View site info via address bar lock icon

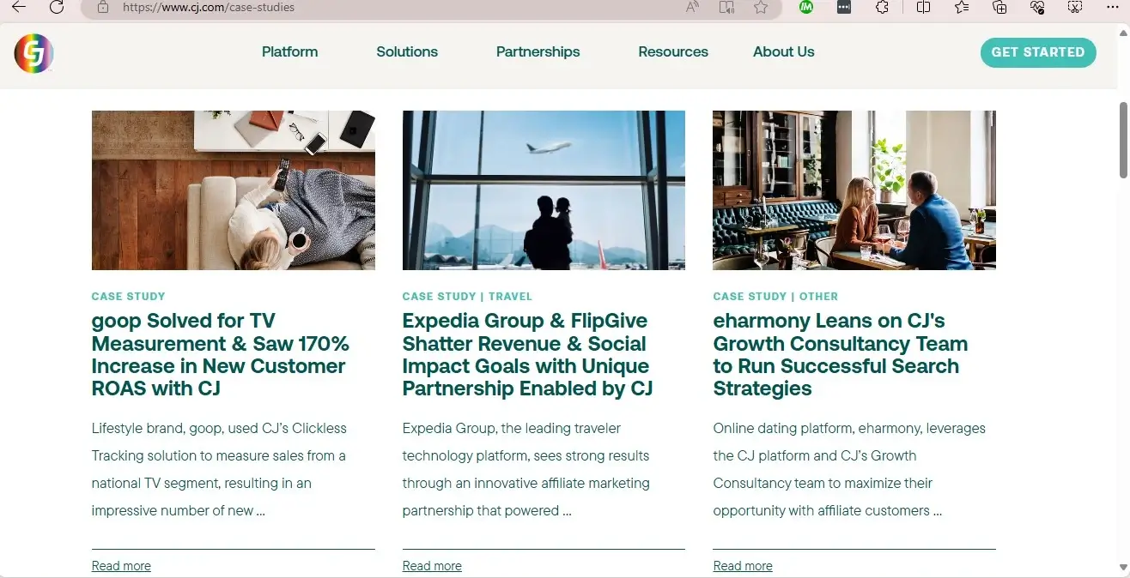point(103,7)
